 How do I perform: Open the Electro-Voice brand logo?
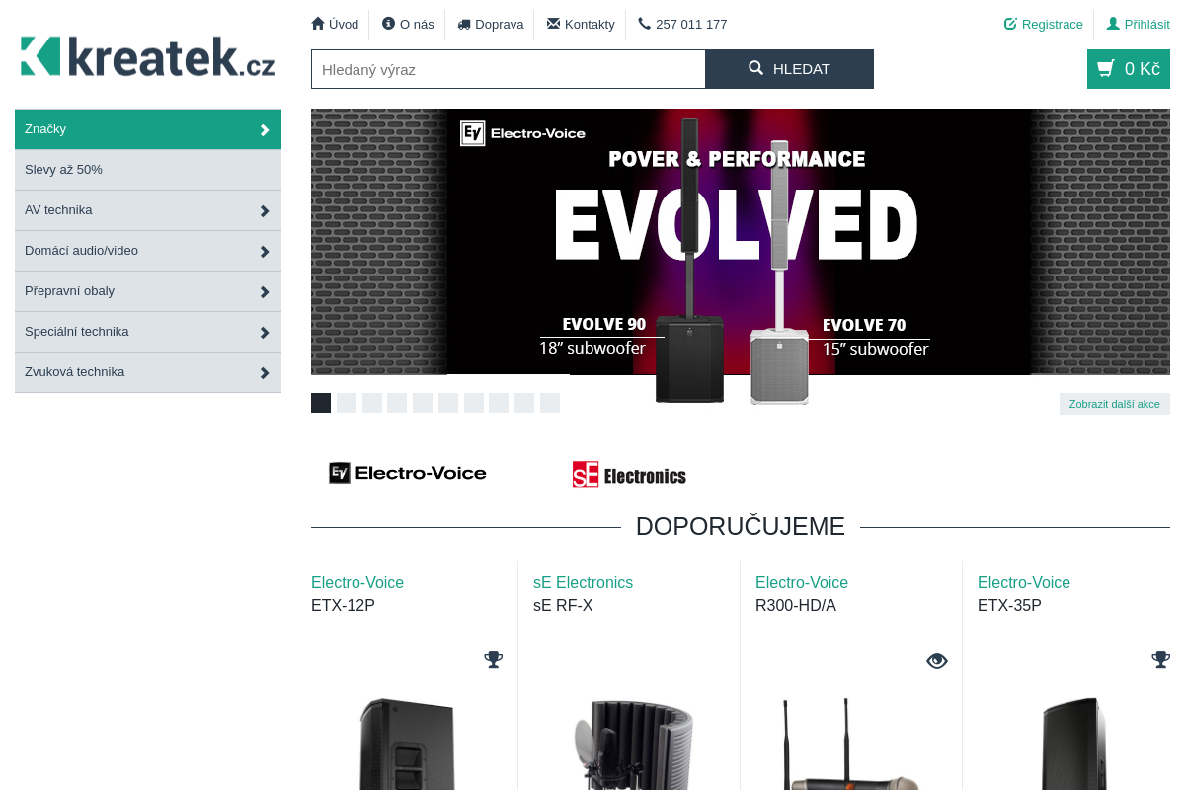(408, 473)
